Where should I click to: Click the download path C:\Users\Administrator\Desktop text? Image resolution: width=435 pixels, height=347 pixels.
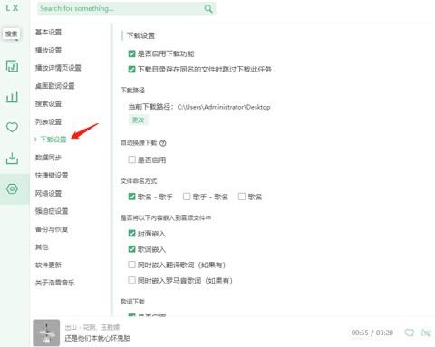(x=224, y=107)
